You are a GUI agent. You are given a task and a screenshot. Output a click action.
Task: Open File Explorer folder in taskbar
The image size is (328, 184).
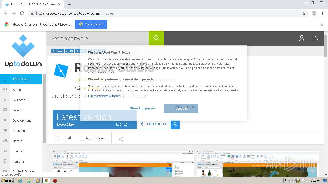point(29,181)
